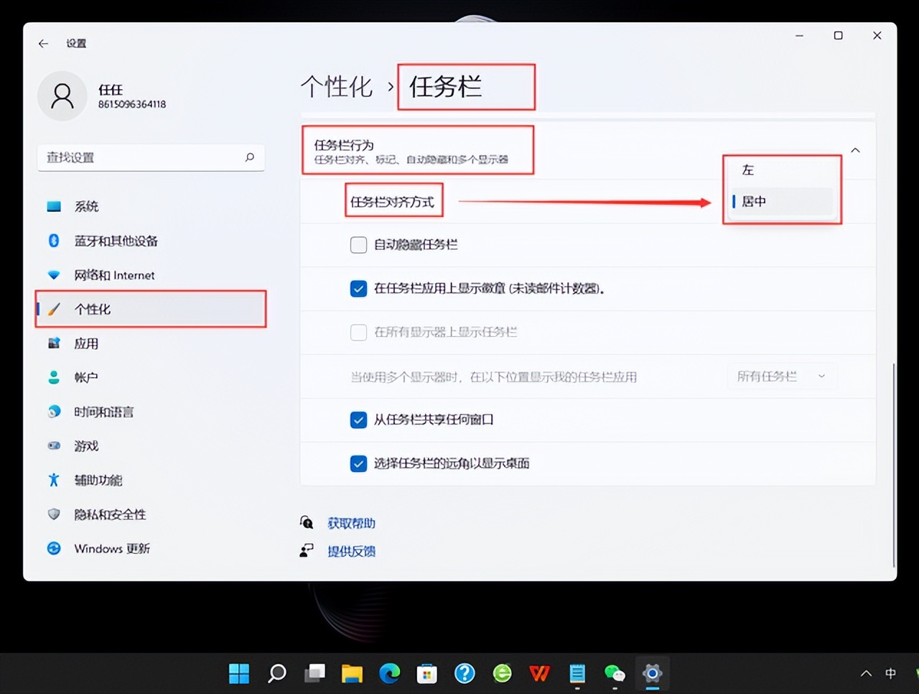Choose 左 in the alignment dropdown
Screen dimensions: 919x694
(748, 170)
